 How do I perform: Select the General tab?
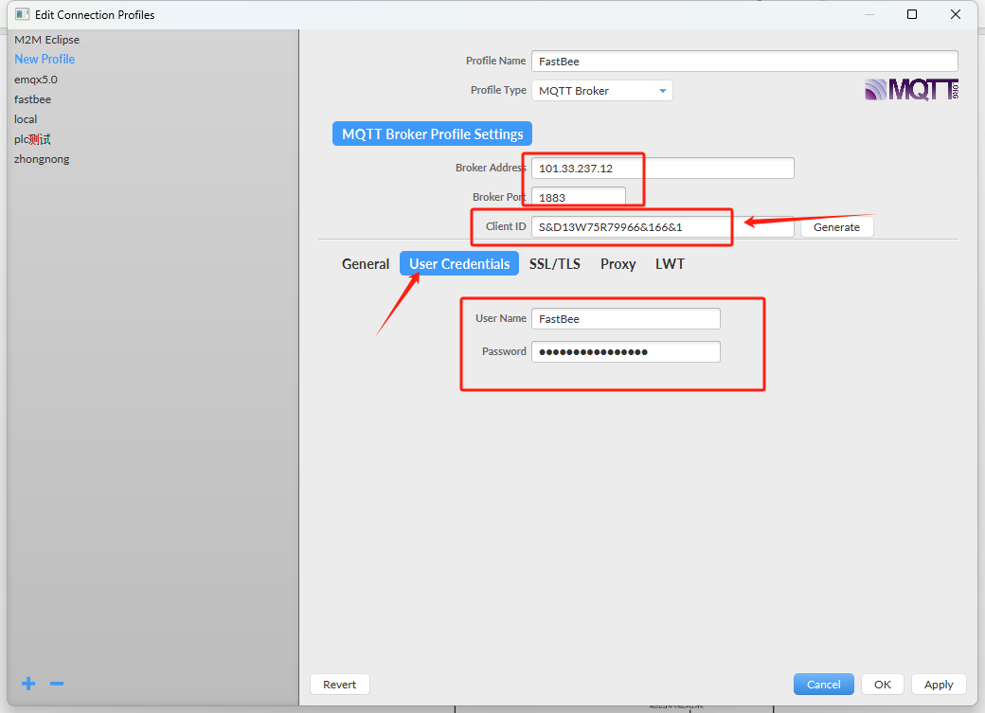(x=365, y=264)
